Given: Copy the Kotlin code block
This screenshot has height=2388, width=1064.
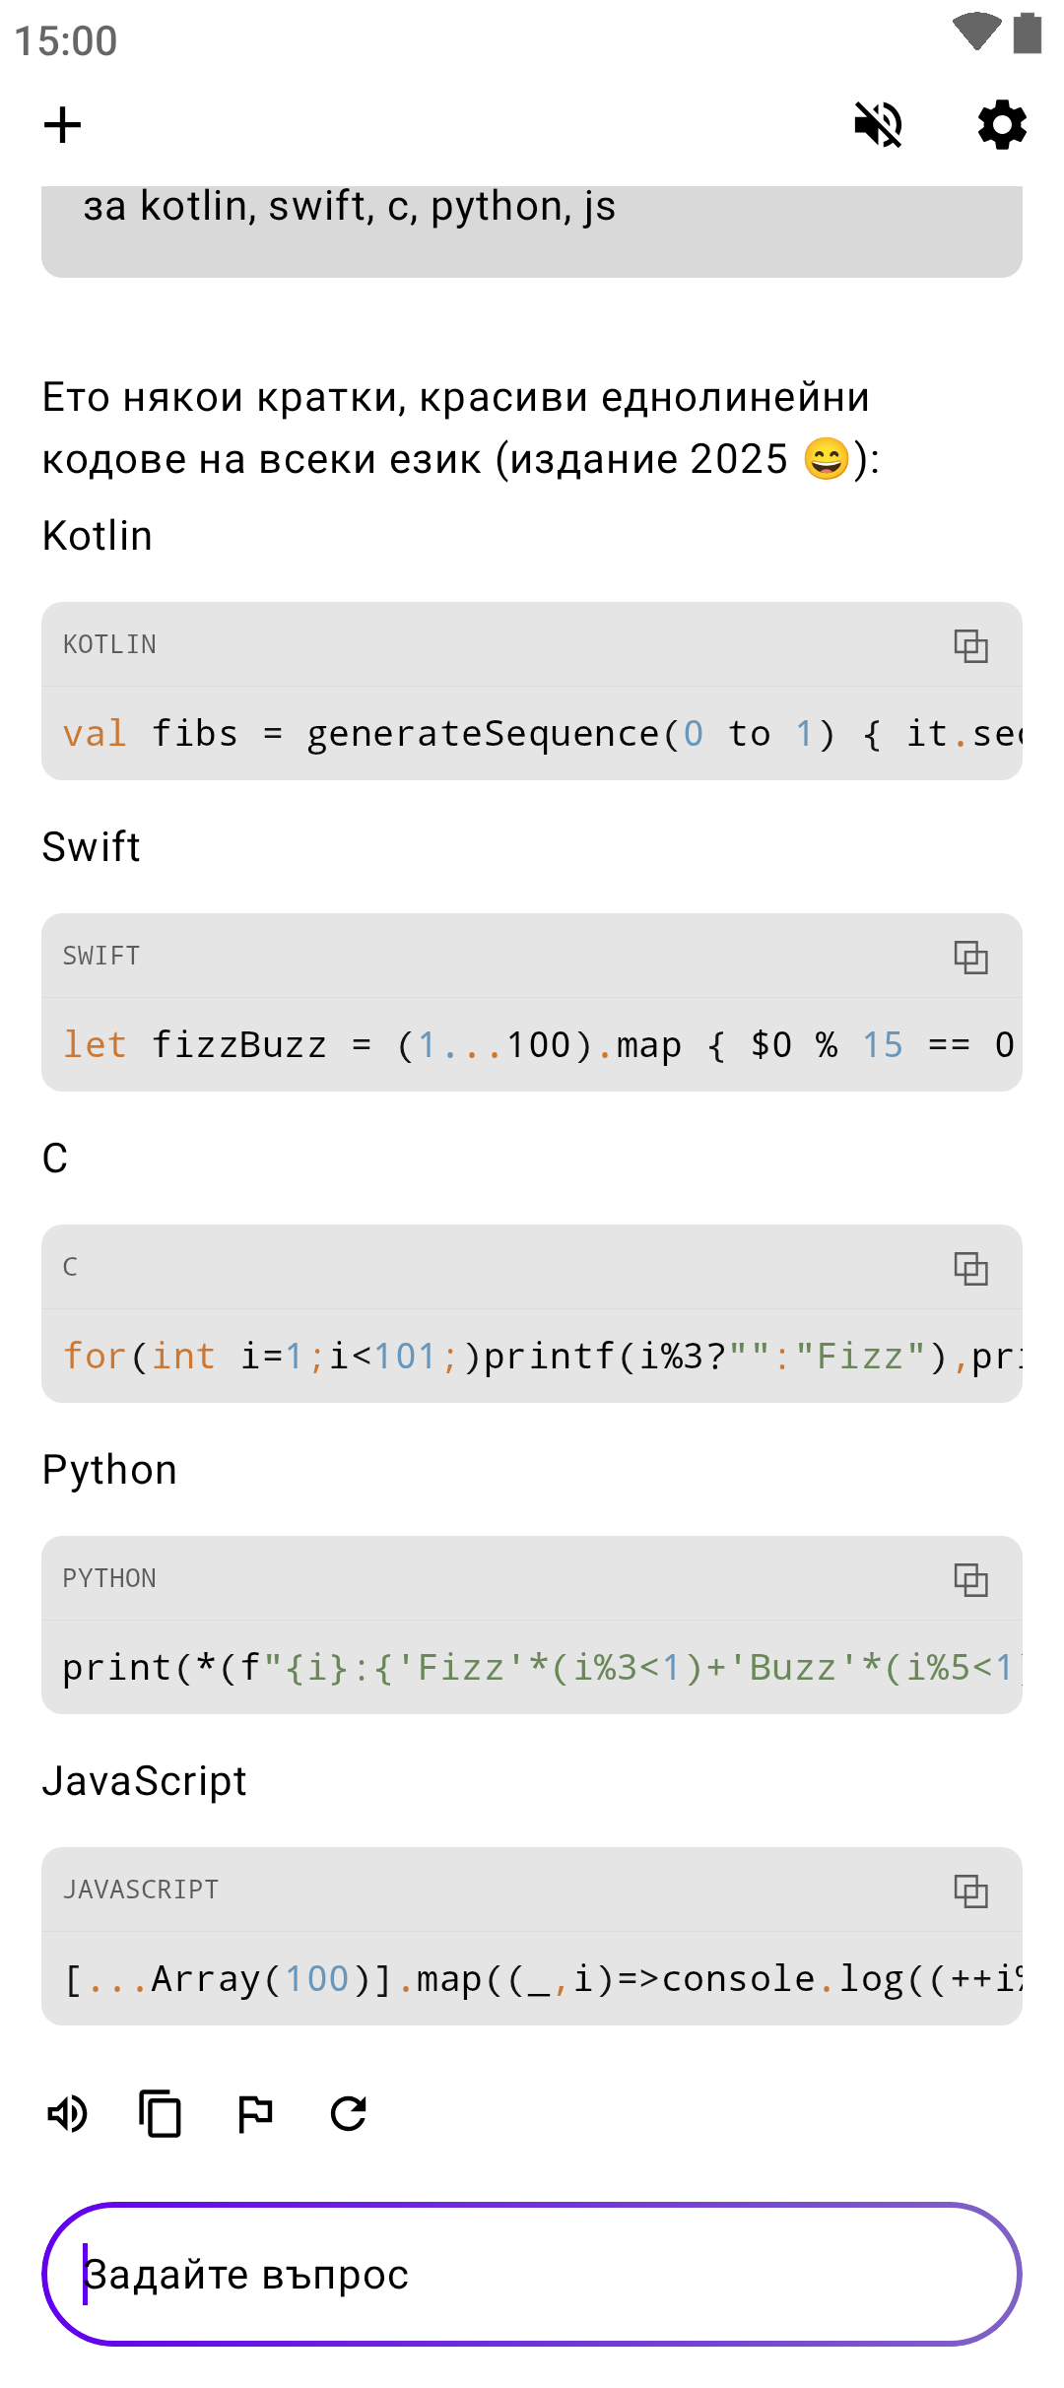Looking at the screenshot, I should tap(970, 645).
